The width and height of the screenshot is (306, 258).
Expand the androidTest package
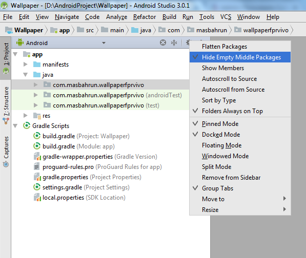(35, 95)
